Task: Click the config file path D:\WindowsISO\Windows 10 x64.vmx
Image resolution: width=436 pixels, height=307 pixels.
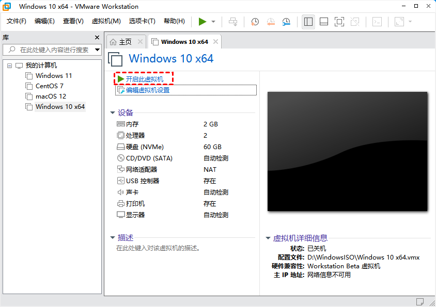Action: pyautogui.click(x=364, y=257)
